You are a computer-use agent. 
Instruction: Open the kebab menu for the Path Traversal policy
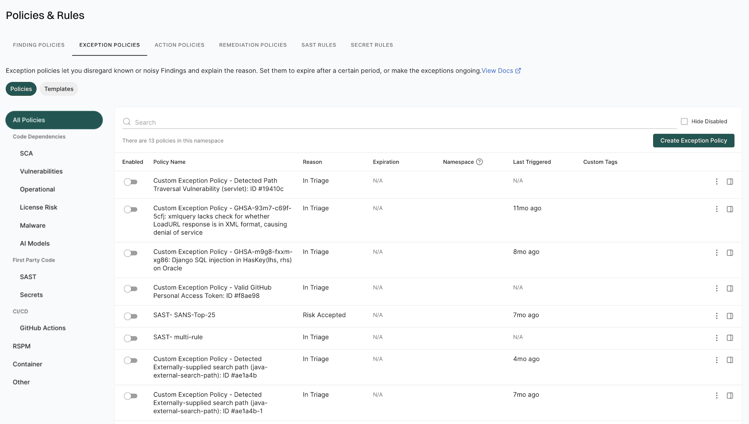tap(716, 182)
